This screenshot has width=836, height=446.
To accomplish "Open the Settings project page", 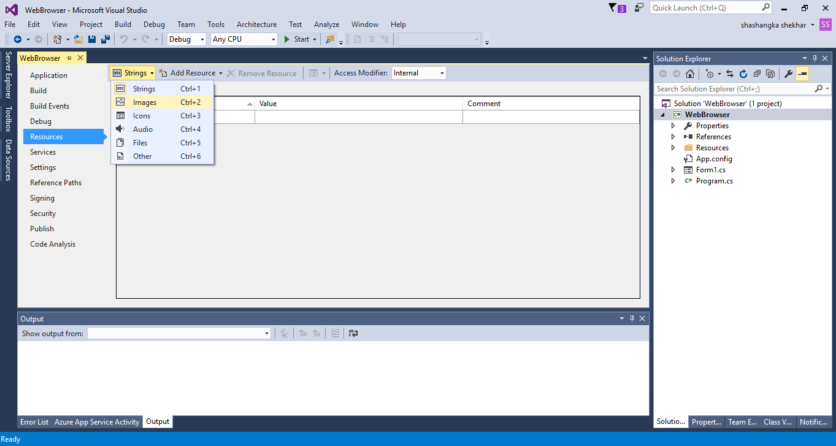I will (43, 167).
